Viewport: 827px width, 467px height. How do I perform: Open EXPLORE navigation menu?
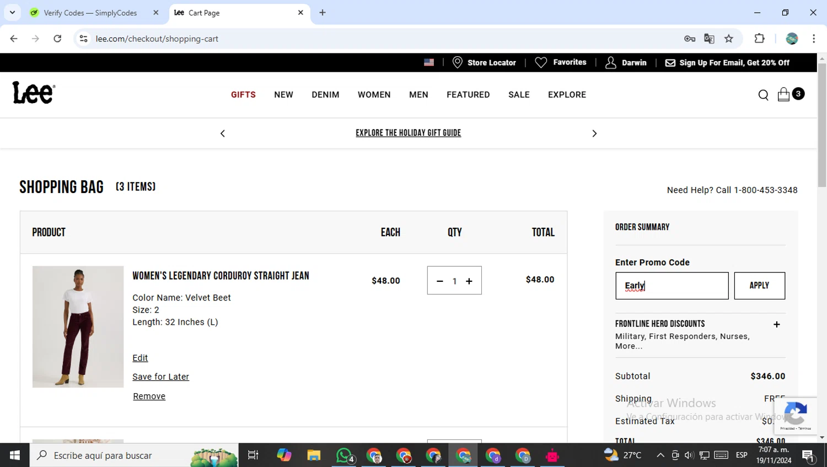pyautogui.click(x=567, y=95)
